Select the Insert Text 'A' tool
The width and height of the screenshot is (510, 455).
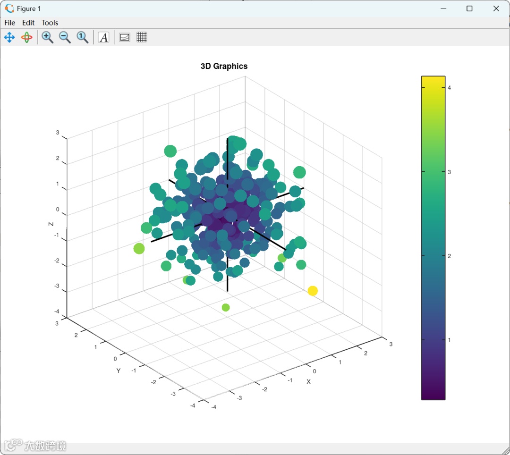pyautogui.click(x=104, y=37)
